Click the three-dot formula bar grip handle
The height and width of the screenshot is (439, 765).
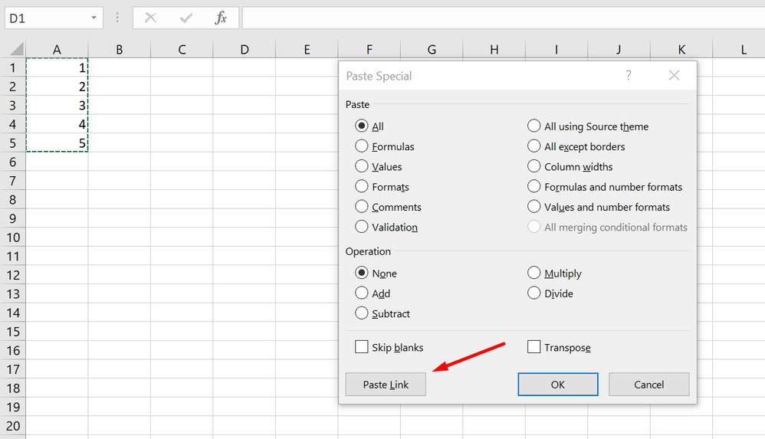(117, 18)
